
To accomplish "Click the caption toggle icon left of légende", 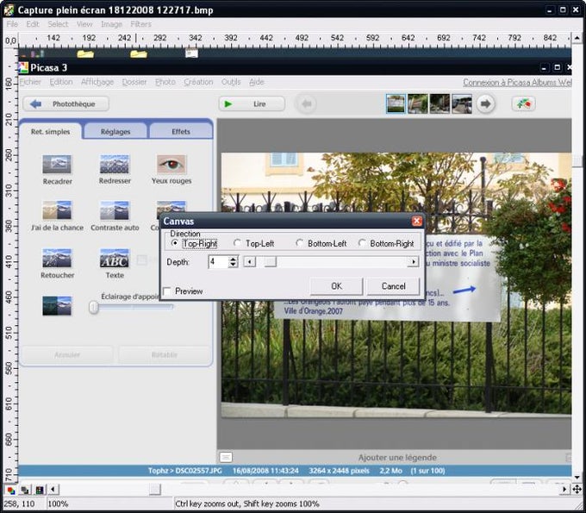I will click(x=226, y=457).
